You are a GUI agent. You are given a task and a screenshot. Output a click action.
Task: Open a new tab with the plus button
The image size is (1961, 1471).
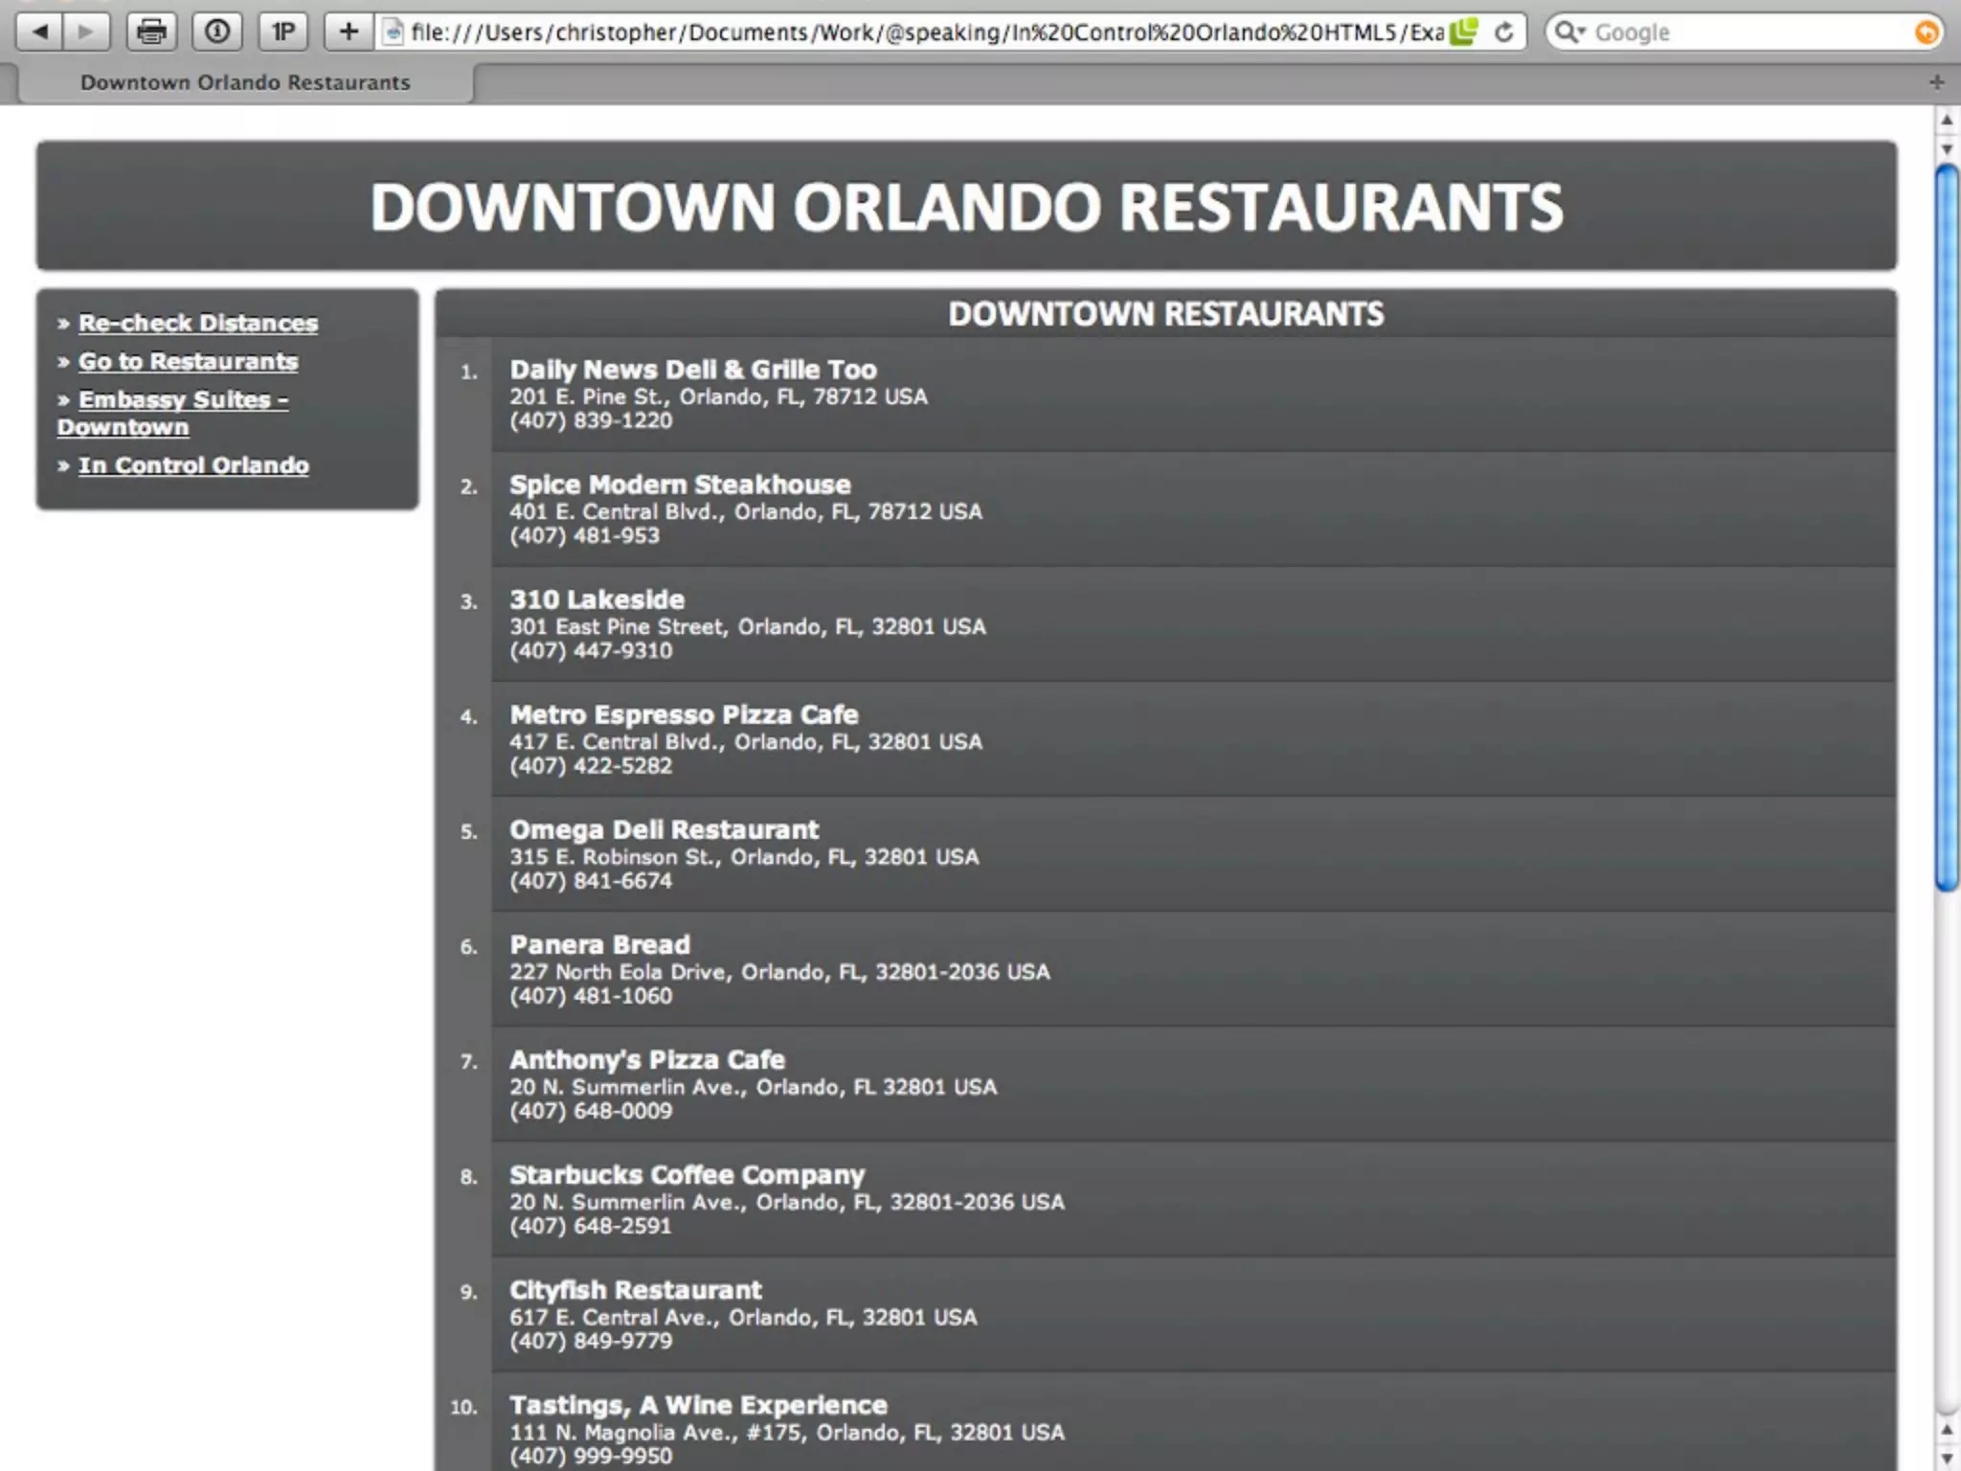pos(1936,82)
